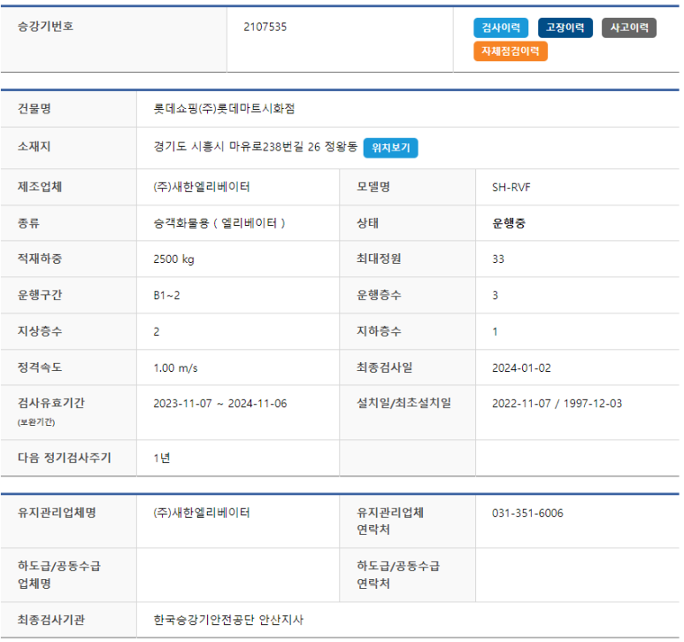This screenshot has height=642, width=684.
Task: Click the type value 승객화물용 ( 엘리베이터 )
Action: coord(219,223)
